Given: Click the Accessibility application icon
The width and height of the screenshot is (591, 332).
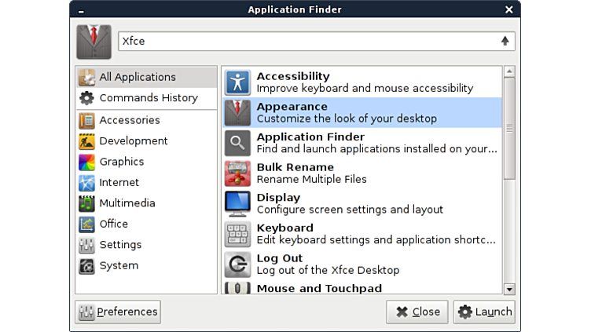Looking at the screenshot, I should click(237, 82).
